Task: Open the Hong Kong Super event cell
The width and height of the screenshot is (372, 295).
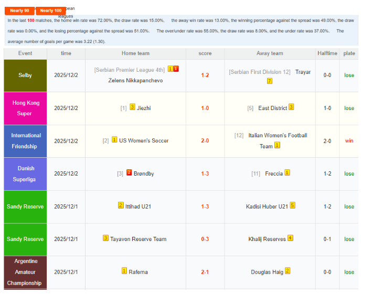Action: click(25, 108)
